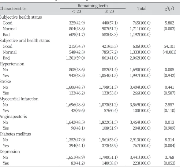Select cell 43(39.6)

coord(78,111)
